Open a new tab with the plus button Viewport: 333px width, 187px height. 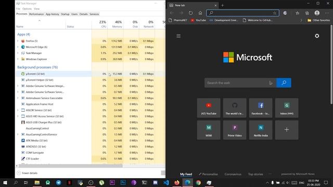222,5
